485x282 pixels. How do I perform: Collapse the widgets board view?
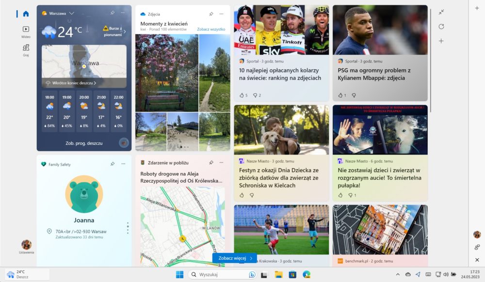pos(441,12)
